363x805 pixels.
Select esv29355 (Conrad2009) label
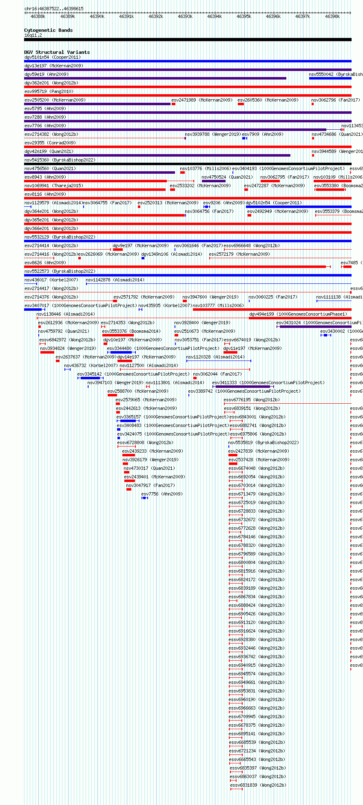click(x=50, y=143)
